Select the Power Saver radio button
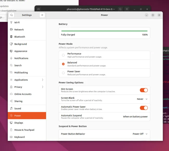169x151 pixels. (63, 73)
